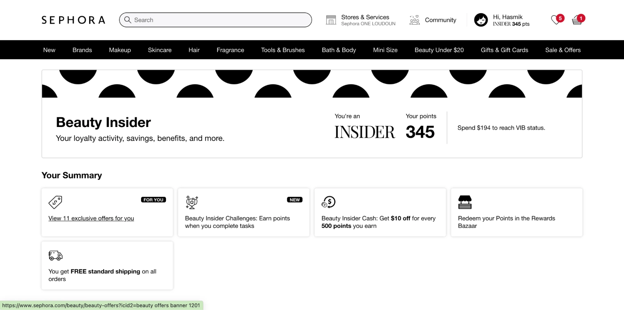
Task: Click the Beauty Insider heading
Action: point(103,122)
